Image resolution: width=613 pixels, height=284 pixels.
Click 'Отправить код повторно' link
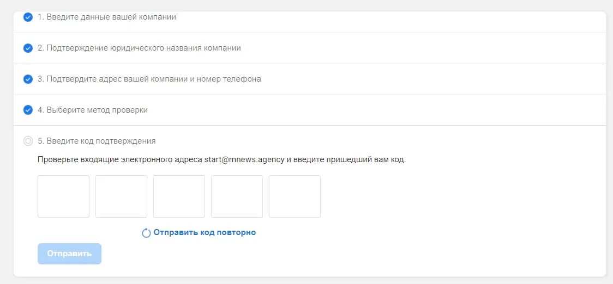point(205,232)
